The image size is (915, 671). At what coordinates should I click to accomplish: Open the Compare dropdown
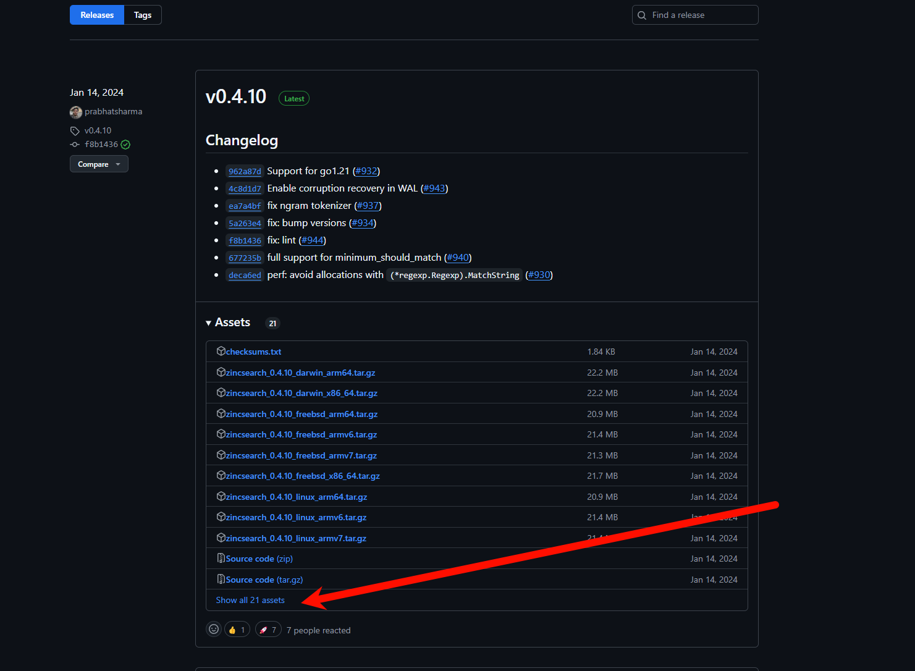[99, 164]
